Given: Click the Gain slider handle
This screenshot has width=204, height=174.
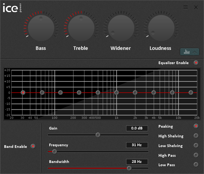Looking at the screenshot, I should point(98,135).
